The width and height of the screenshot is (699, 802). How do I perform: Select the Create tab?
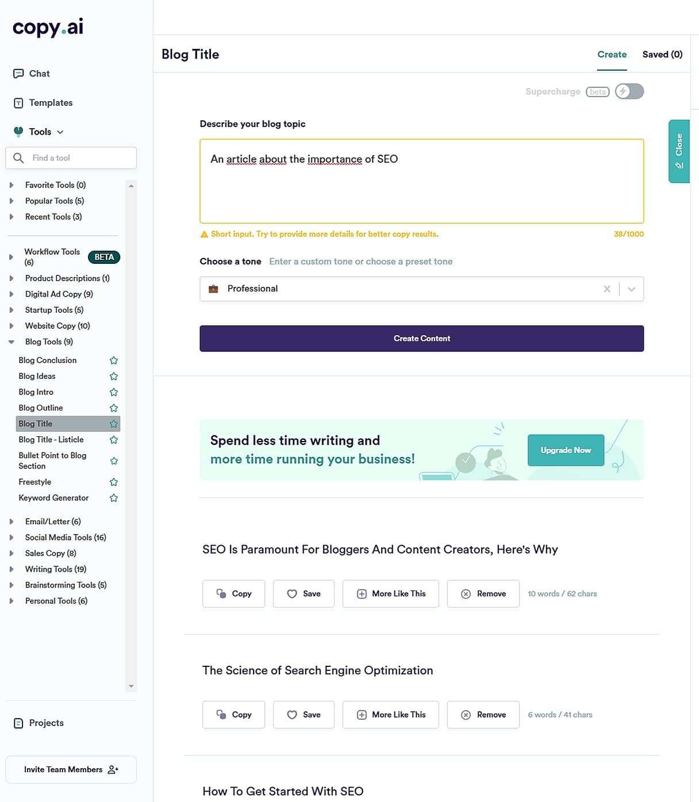tap(612, 55)
